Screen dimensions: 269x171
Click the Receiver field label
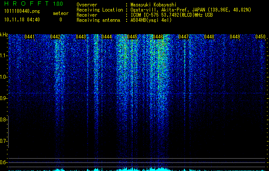[x=87, y=15]
